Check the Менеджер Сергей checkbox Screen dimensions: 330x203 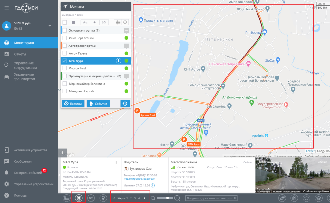64,91
